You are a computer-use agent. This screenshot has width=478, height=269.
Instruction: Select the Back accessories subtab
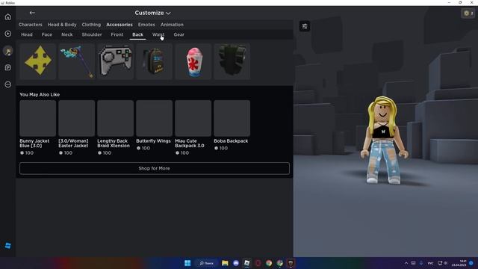coord(137,34)
